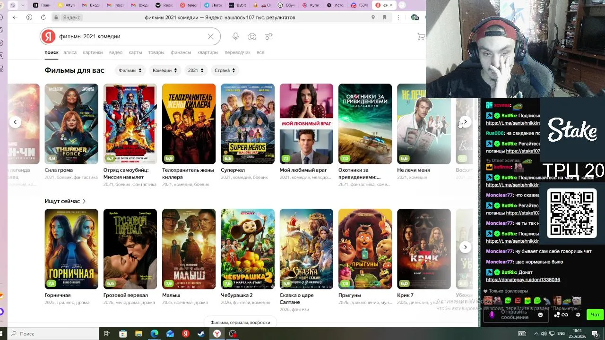Open the Горничная movie poster
This screenshot has width=605, height=340.
pos(71,249)
